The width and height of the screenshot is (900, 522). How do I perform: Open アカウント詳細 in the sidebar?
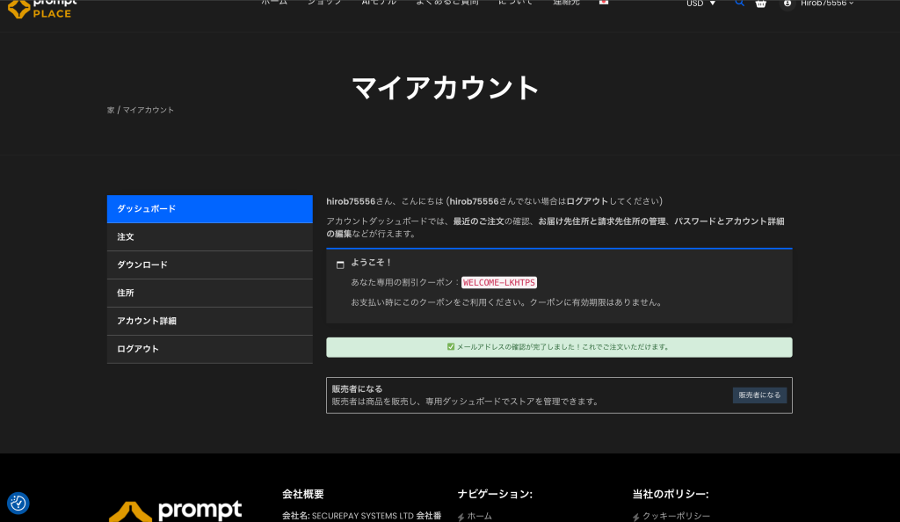click(209, 322)
